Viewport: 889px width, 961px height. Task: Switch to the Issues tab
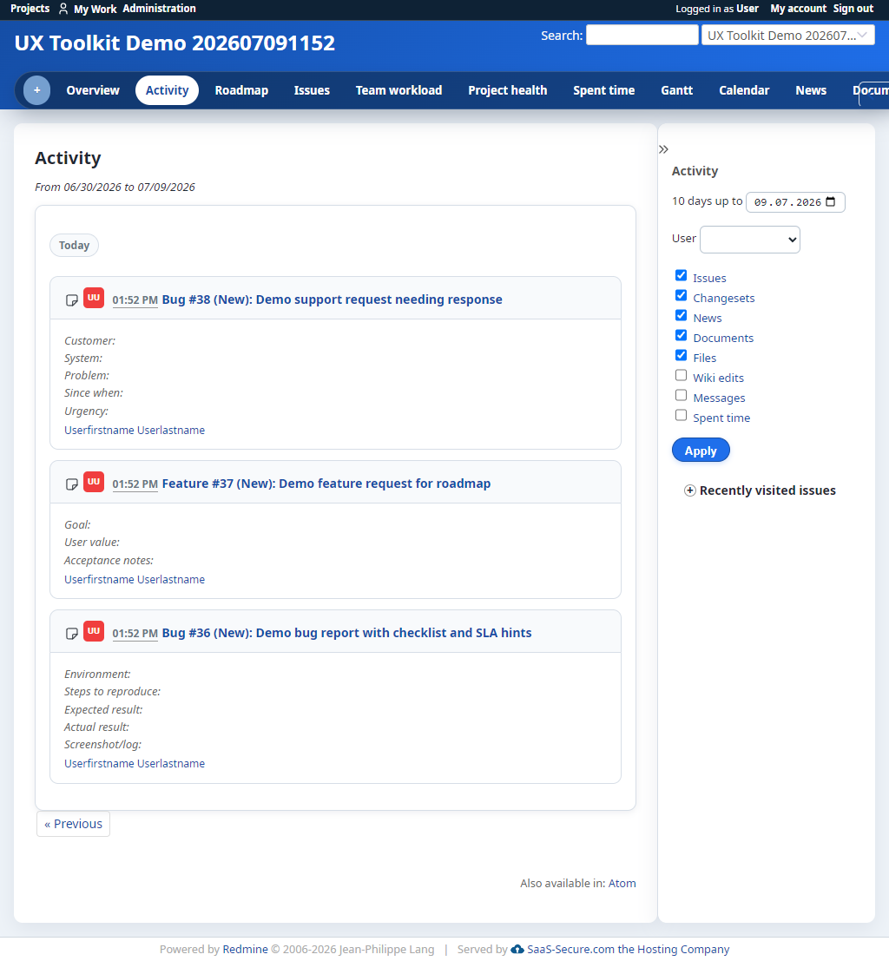(312, 90)
